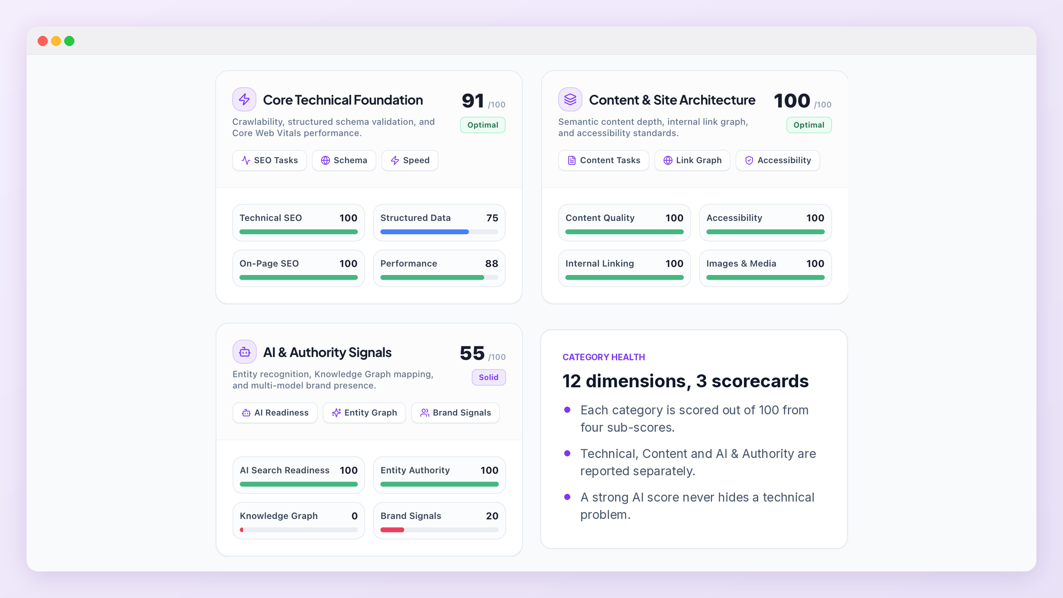Open the Speed tag
Screen dimensions: 1063x598
(x=410, y=160)
